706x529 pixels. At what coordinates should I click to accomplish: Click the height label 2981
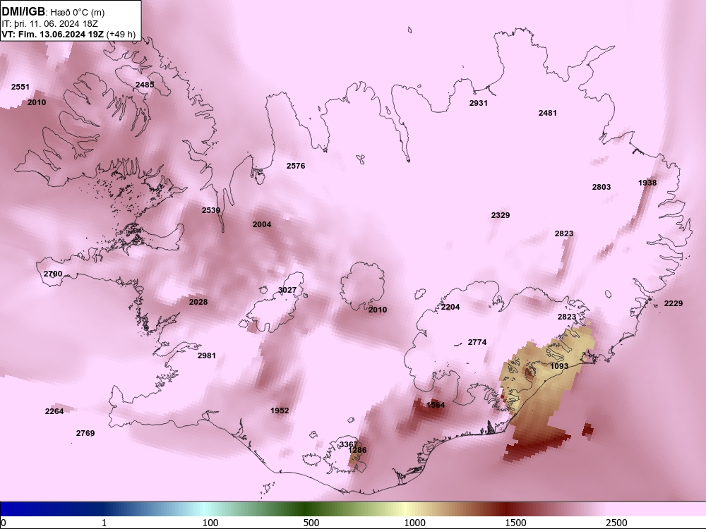click(x=207, y=355)
